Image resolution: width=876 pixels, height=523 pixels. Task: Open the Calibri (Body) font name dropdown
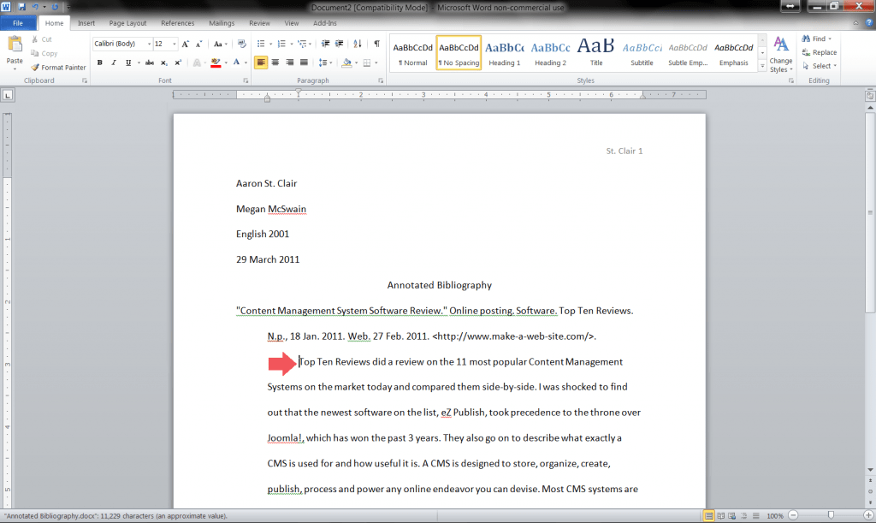click(x=149, y=44)
